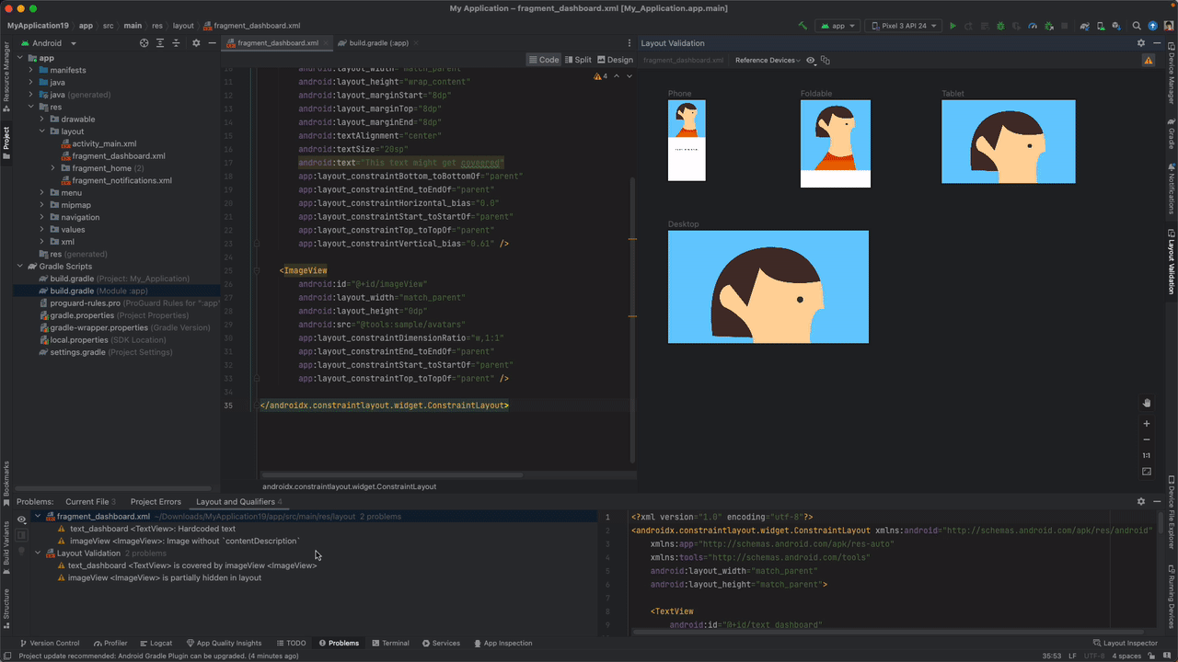Open the Layout and Qualifiers tab
Screen dimensions: 1178x662
tap(239, 501)
